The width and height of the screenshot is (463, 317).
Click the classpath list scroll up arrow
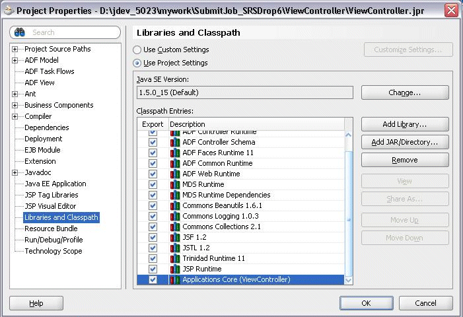[349, 135]
